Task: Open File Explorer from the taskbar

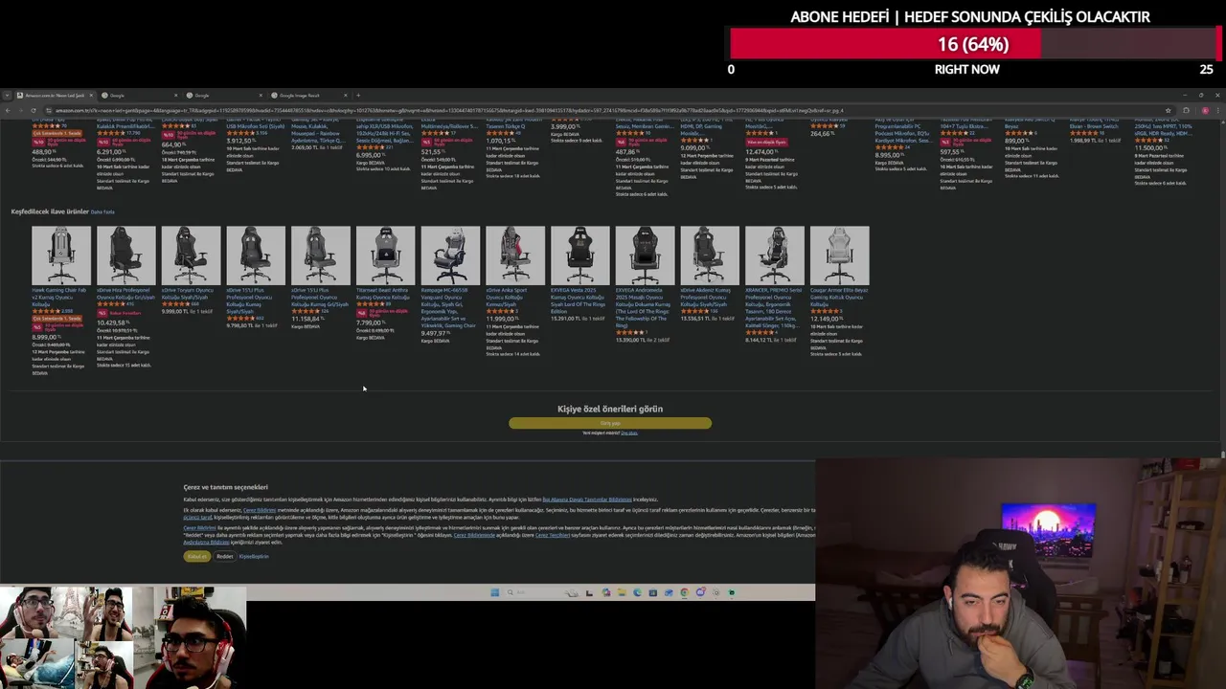Action: pyautogui.click(x=622, y=592)
